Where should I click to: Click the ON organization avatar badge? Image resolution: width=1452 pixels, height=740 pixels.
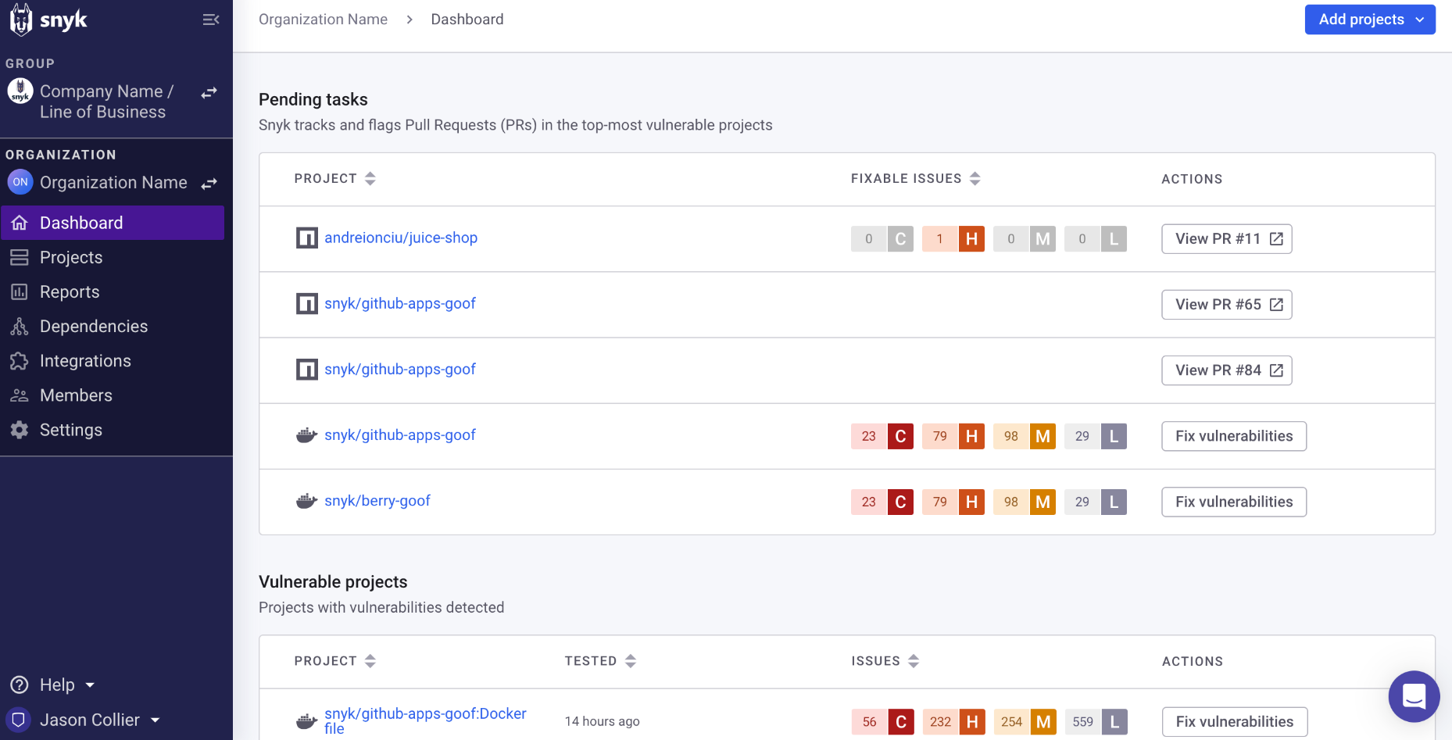20,182
